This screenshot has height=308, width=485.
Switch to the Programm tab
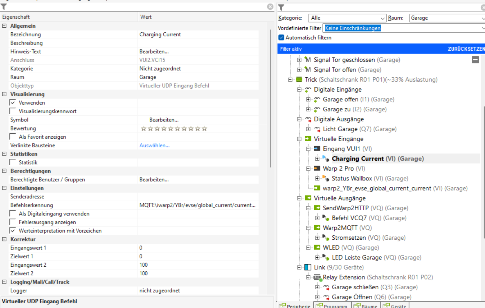pyautogui.click(x=332, y=306)
